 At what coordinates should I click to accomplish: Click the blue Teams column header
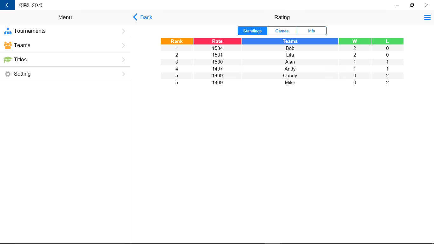coord(290,41)
